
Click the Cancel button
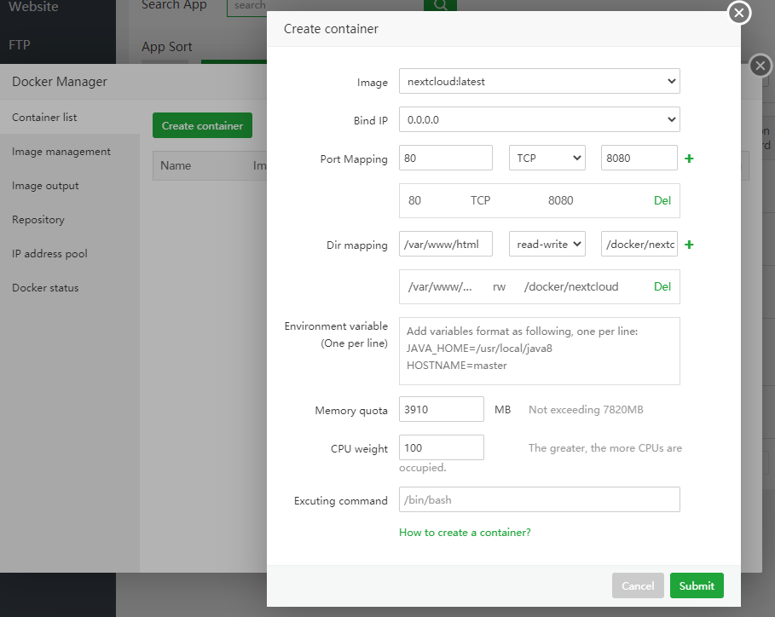point(638,585)
